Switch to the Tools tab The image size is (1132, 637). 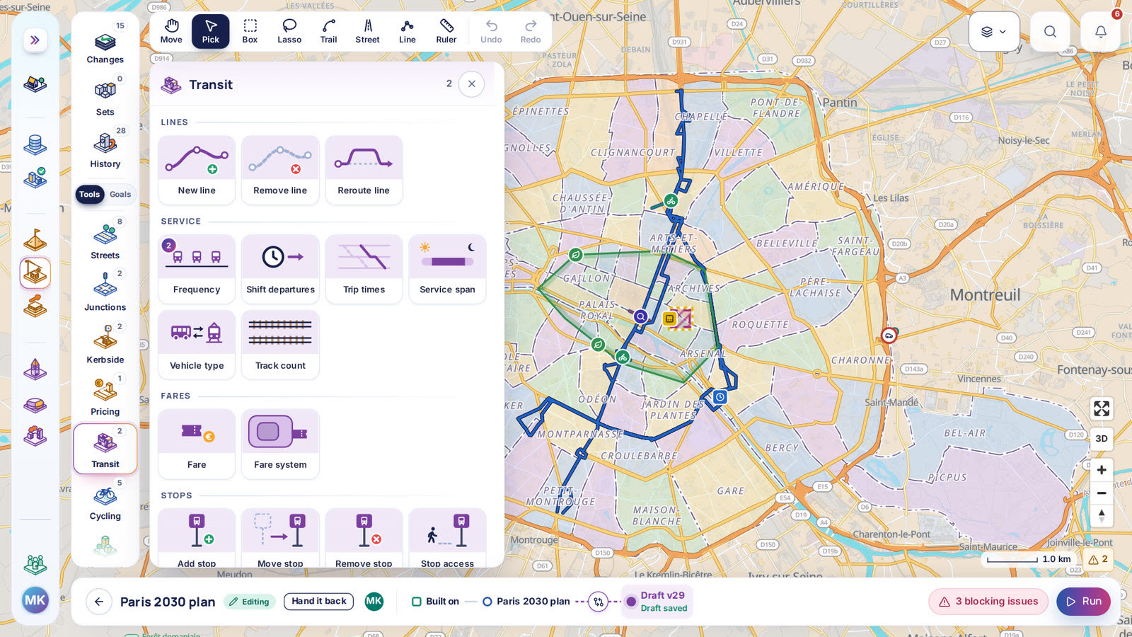90,194
